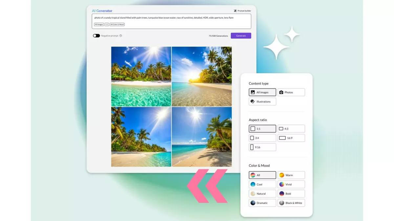Enable the Negative prompt switch
The height and width of the screenshot is (221, 394).
(x=96, y=36)
